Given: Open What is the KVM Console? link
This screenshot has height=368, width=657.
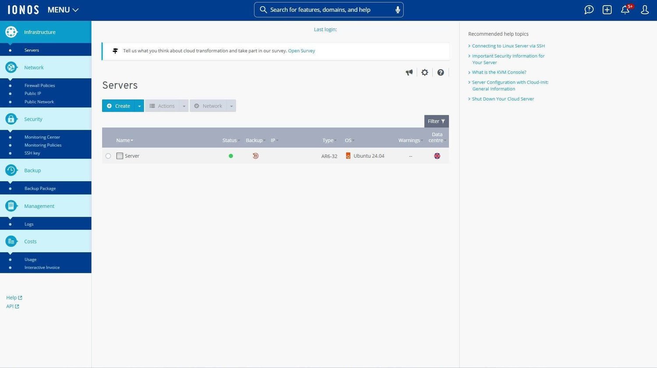Looking at the screenshot, I should click(x=499, y=72).
